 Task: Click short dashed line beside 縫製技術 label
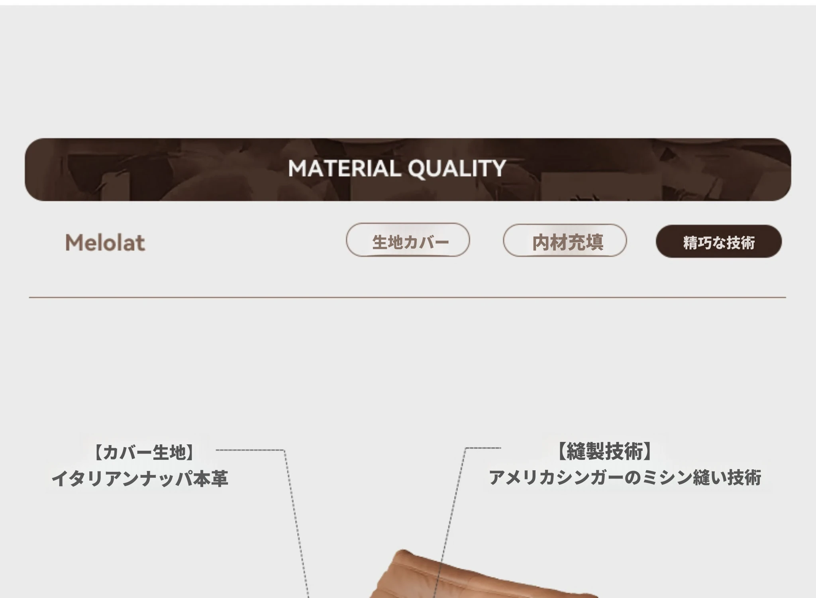click(483, 448)
